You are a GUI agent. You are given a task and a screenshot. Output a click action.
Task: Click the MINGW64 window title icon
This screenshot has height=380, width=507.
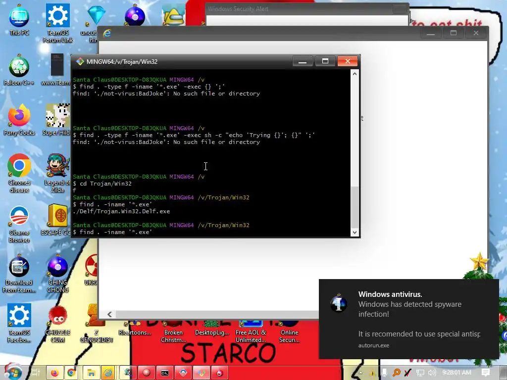coord(80,62)
